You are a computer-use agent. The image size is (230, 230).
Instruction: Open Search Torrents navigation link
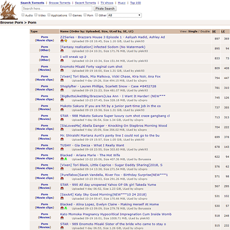(32, 3)
